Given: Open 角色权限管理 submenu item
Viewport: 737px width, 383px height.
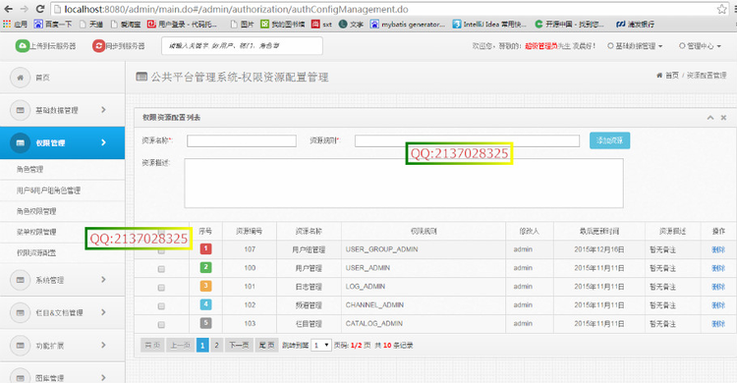Looking at the screenshot, I should pos(36,211).
